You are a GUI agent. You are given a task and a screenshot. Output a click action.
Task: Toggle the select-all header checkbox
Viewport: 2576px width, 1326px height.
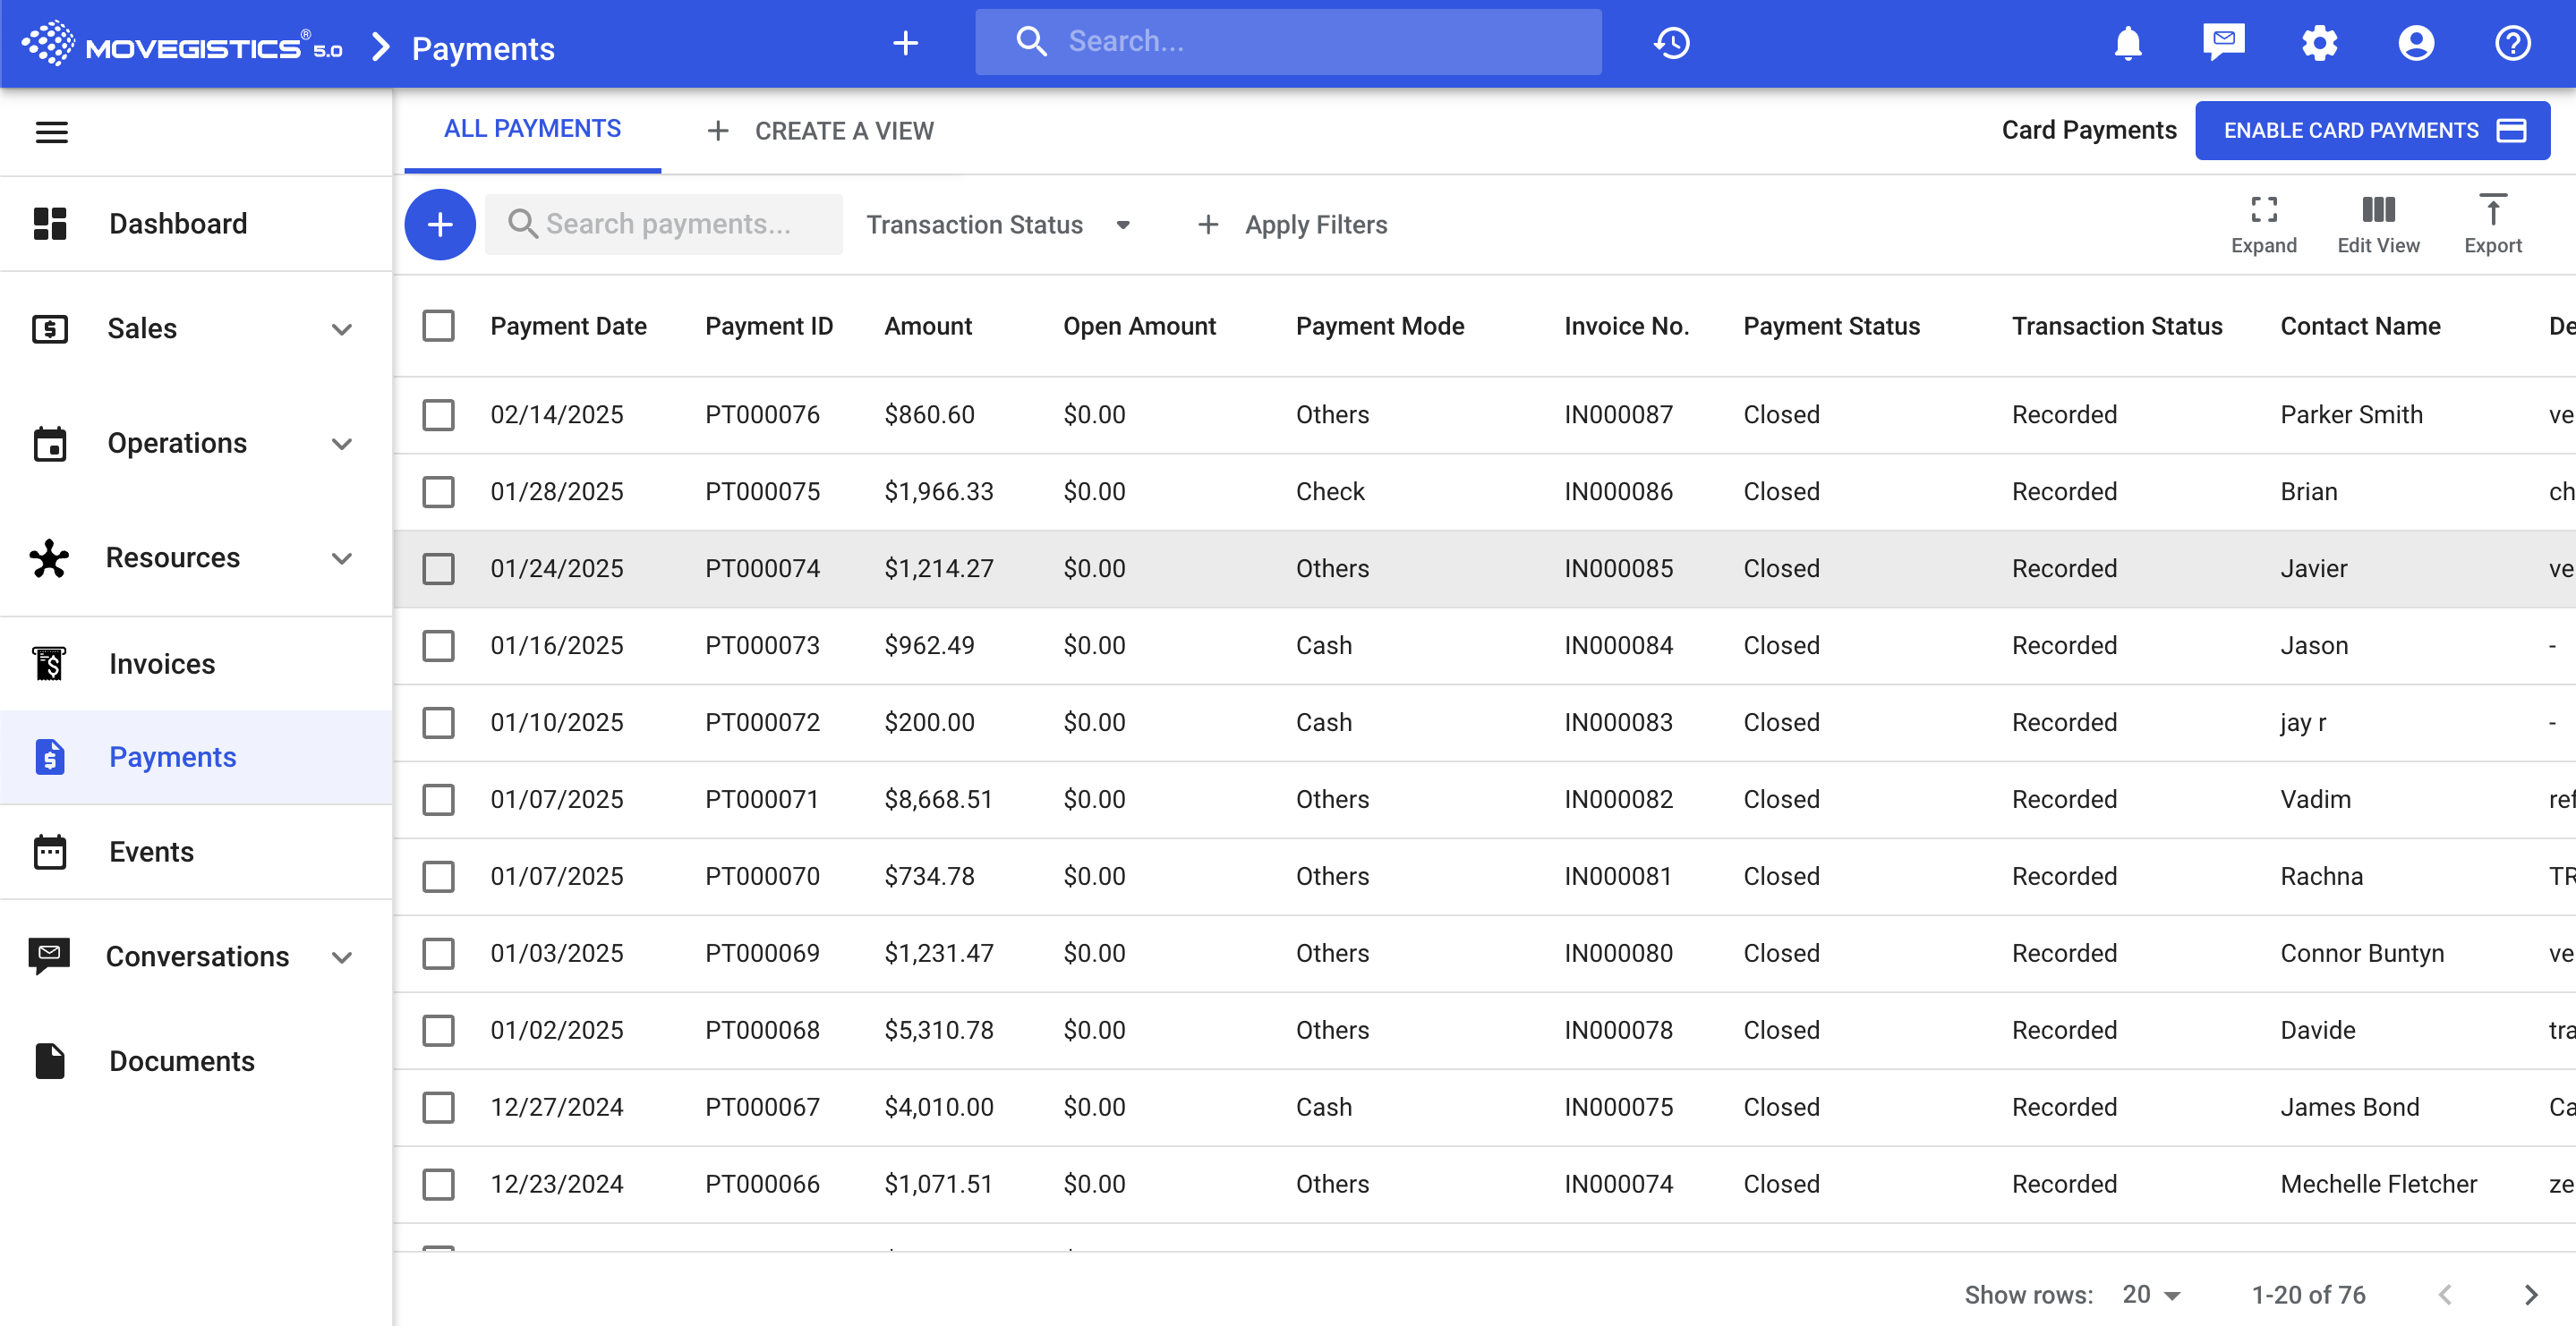click(x=438, y=326)
